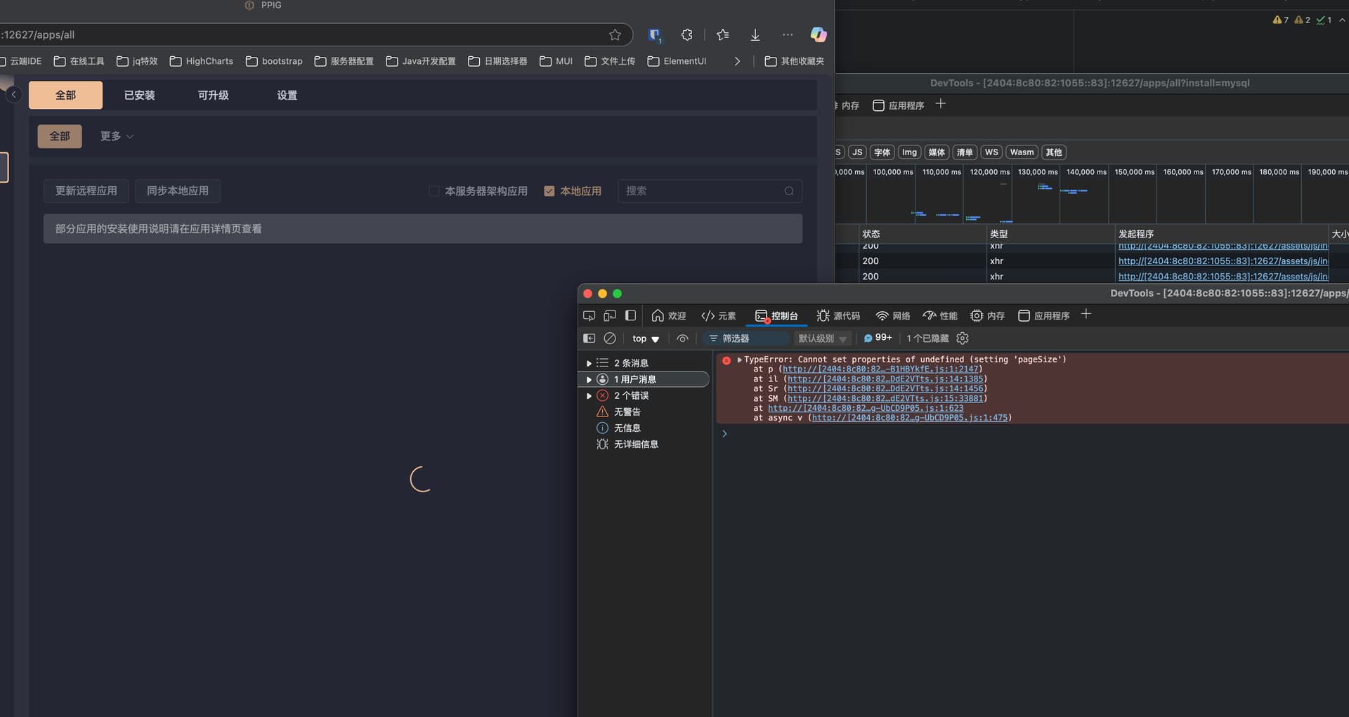
Task: Clear the console with the ban icon
Action: coord(610,338)
